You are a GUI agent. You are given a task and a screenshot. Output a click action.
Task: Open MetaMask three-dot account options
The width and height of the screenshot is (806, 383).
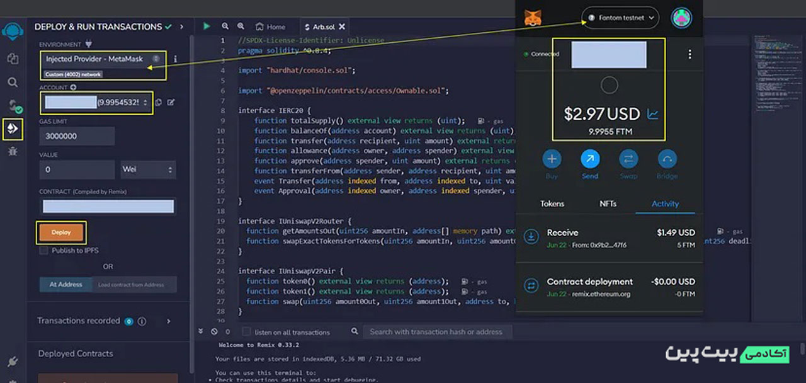[x=690, y=54]
